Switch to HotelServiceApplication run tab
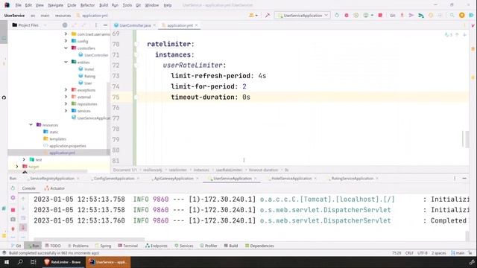This screenshot has width=477, height=268. (291, 179)
